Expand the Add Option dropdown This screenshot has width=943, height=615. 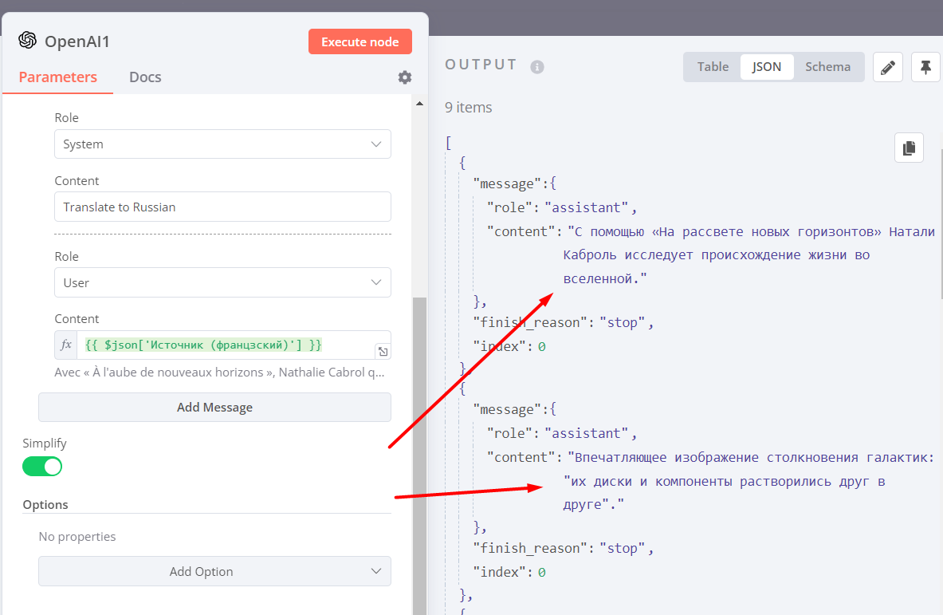pyautogui.click(x=214, y=571)
